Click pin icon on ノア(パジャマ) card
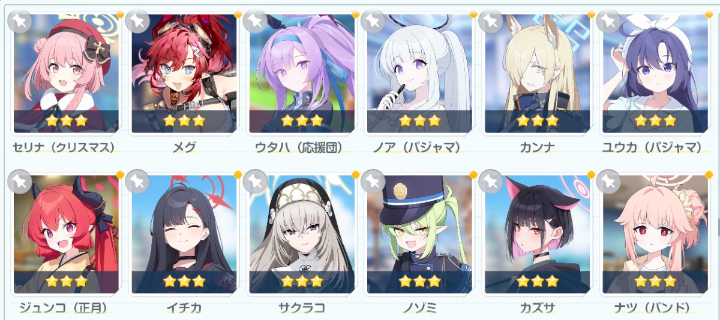The width and height of the screenshot is (720, 320). [373, 20]
